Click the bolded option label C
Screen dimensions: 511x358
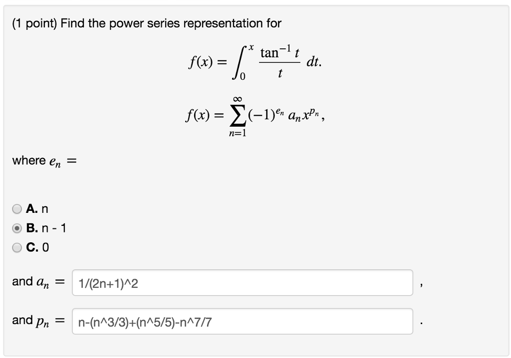(x=31, y=247)
